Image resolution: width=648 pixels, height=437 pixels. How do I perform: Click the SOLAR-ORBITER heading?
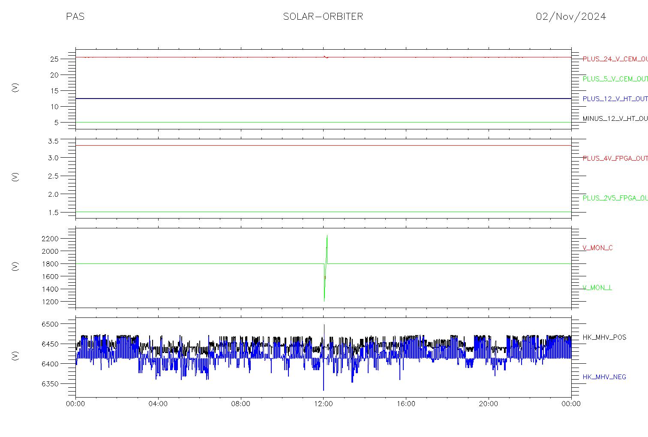[x=323, y=17]
